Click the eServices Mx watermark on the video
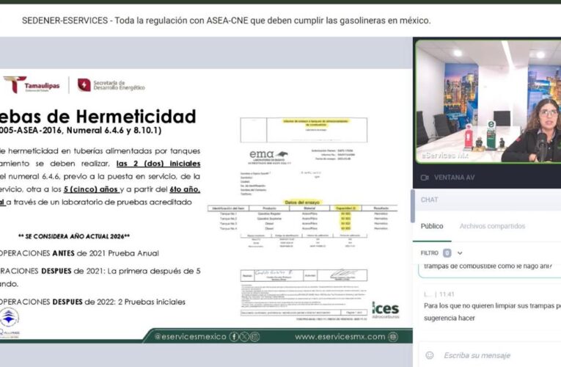The width and height of the screenshot is (561, 367). 445,156
